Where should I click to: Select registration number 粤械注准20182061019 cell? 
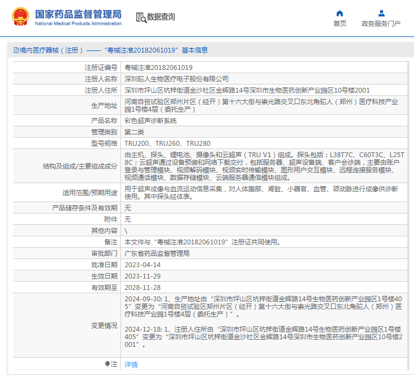tap(158, 68)
